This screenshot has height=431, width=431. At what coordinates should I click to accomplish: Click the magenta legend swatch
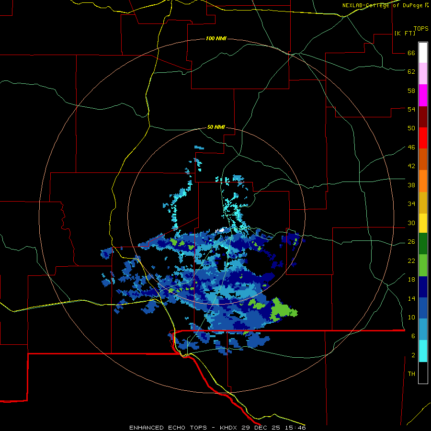(x=423, y=95)
